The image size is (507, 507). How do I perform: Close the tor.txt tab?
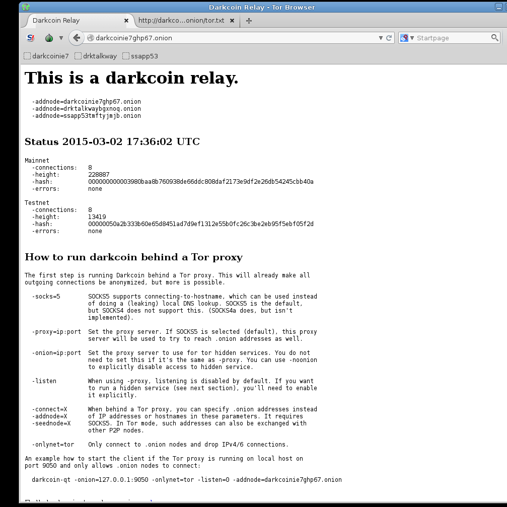pyautogui.click(x=232, y=20)
